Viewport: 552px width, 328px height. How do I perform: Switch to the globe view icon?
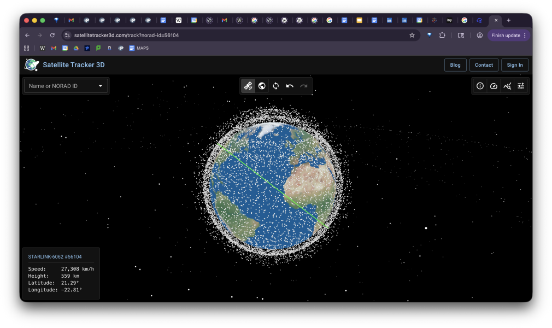pyautogui.click(x=262, y=86)
